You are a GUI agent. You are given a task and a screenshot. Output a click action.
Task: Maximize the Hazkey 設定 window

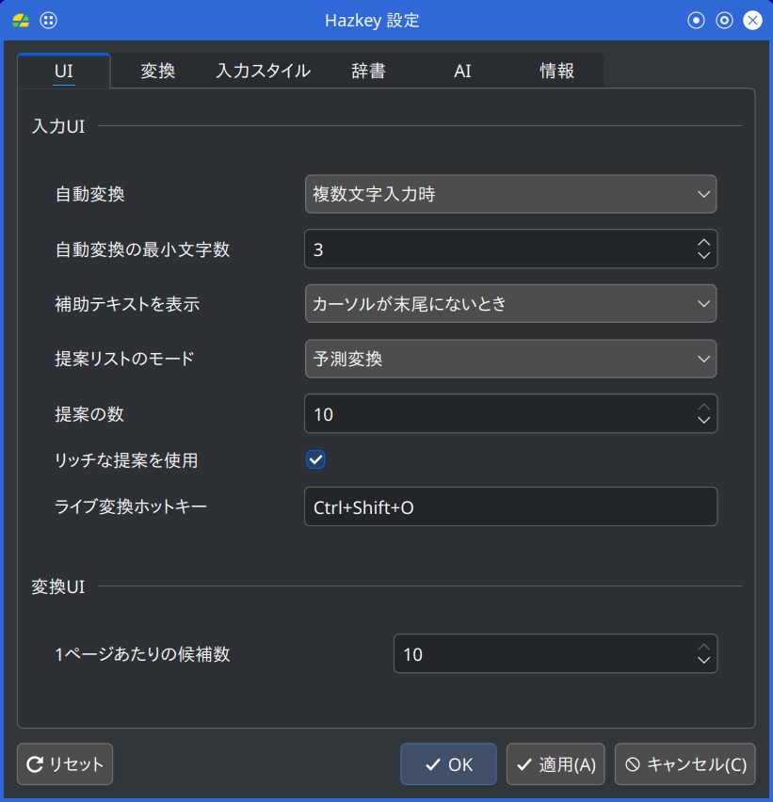724,21
